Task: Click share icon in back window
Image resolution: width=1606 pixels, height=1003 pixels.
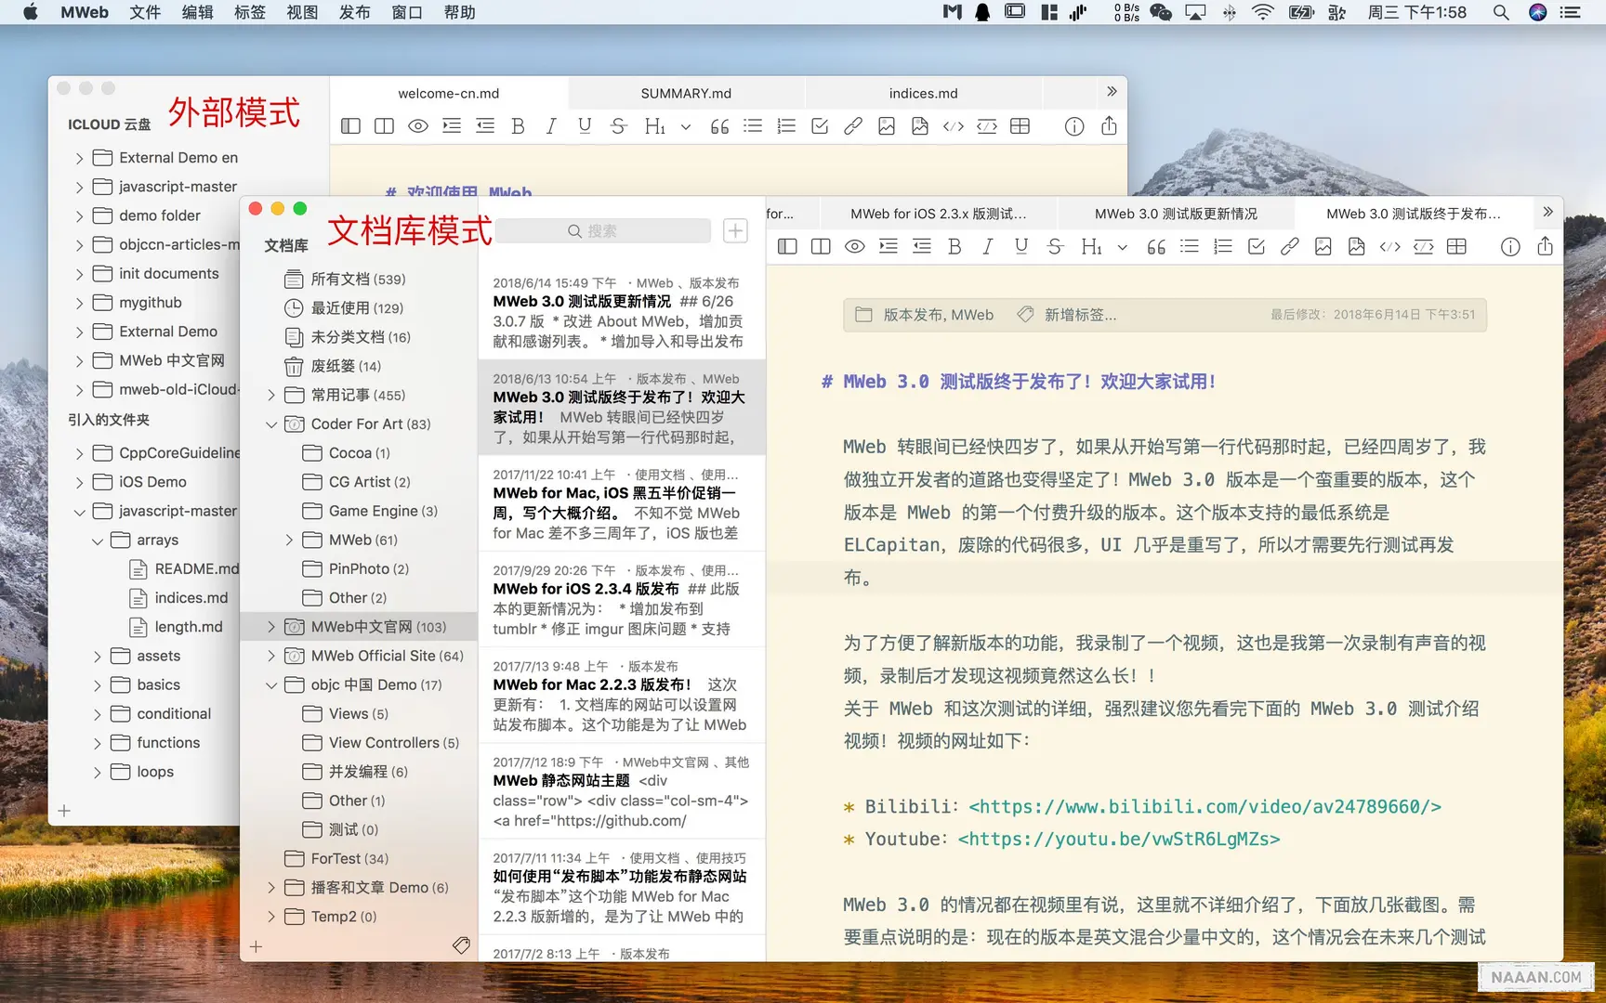Action: [x=1109, y=125]
